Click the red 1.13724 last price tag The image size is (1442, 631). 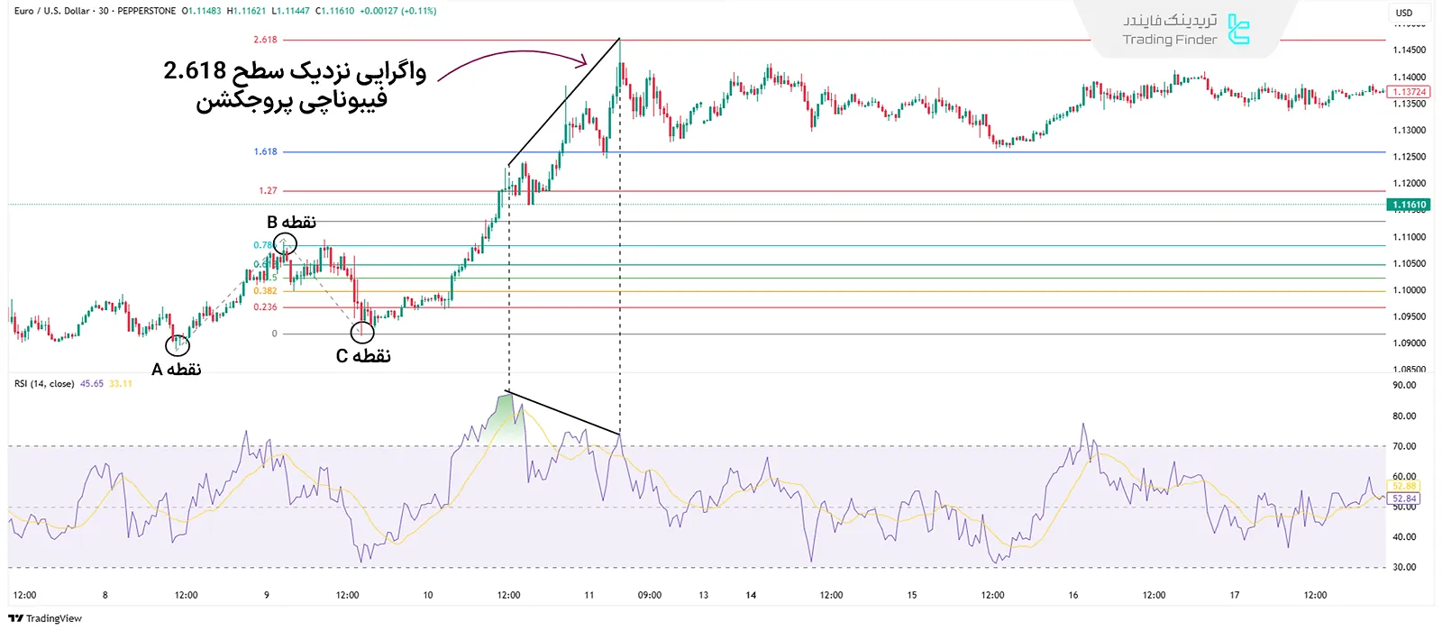tap(1409, 92)
